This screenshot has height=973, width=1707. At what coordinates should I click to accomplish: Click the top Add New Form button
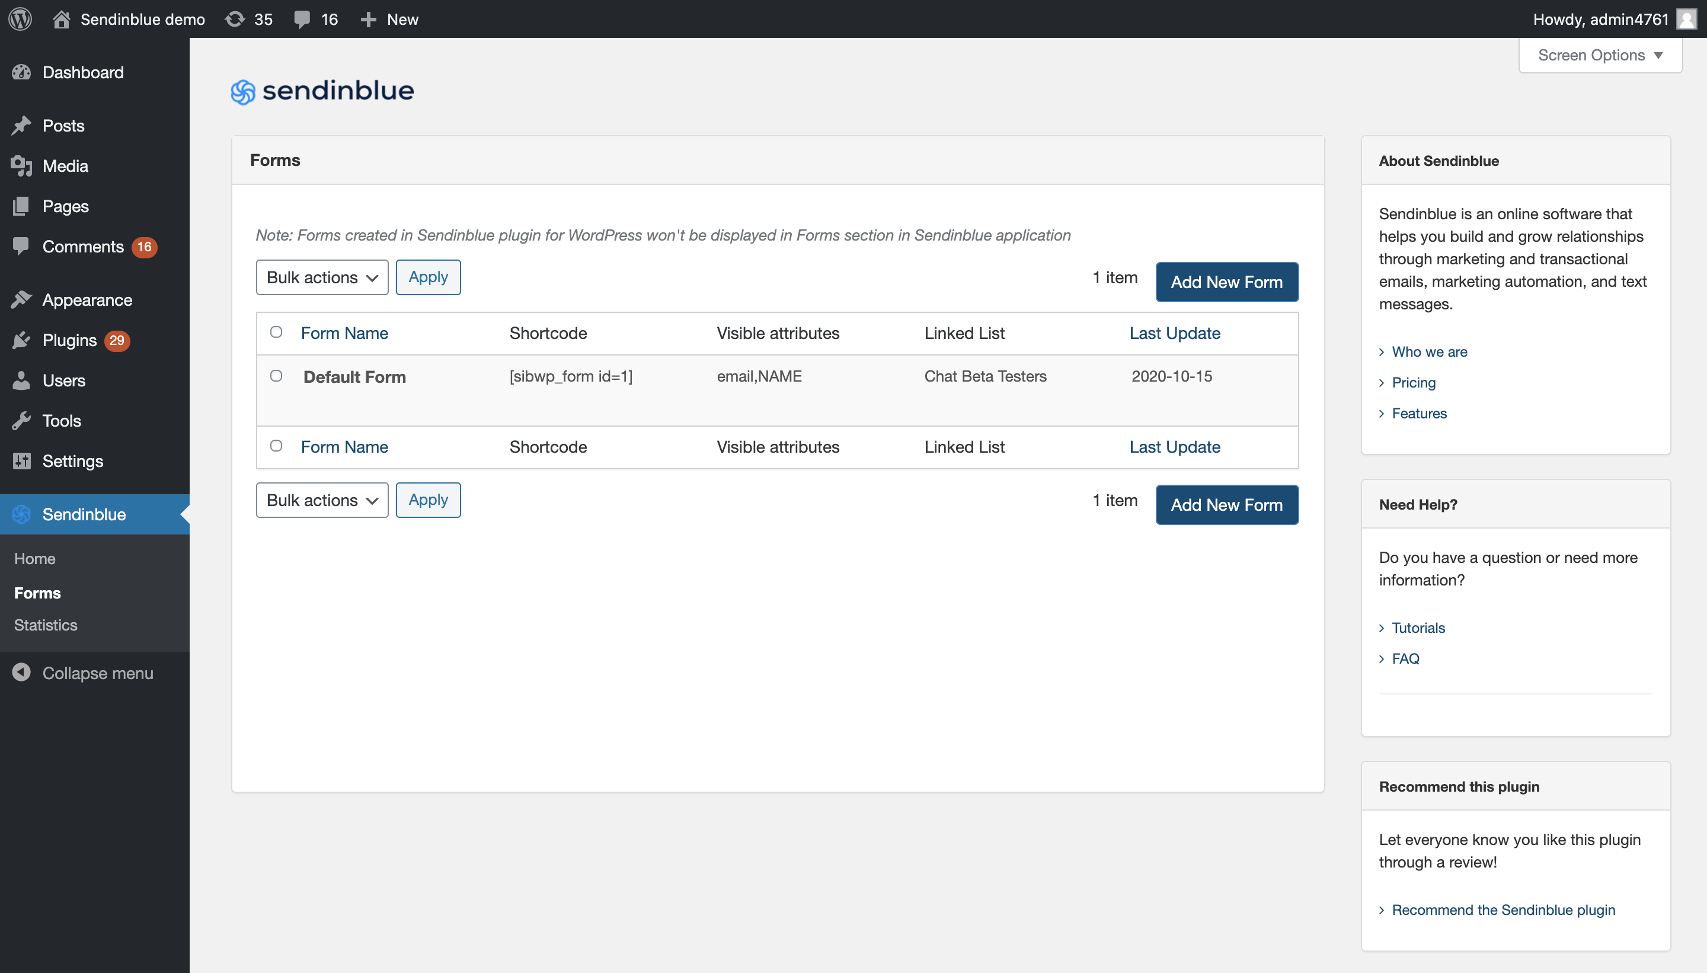point(1226,282)
